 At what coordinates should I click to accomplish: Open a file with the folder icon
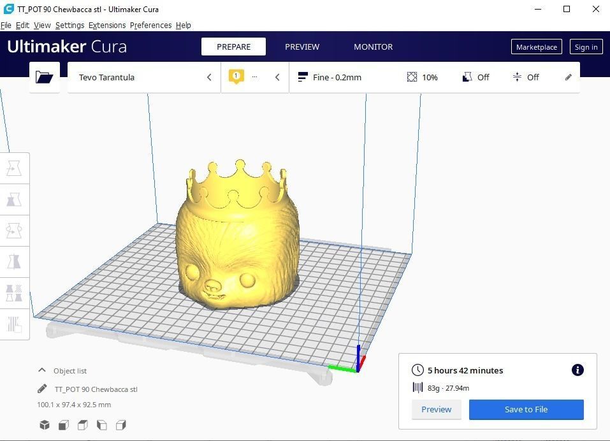(45, 77)
